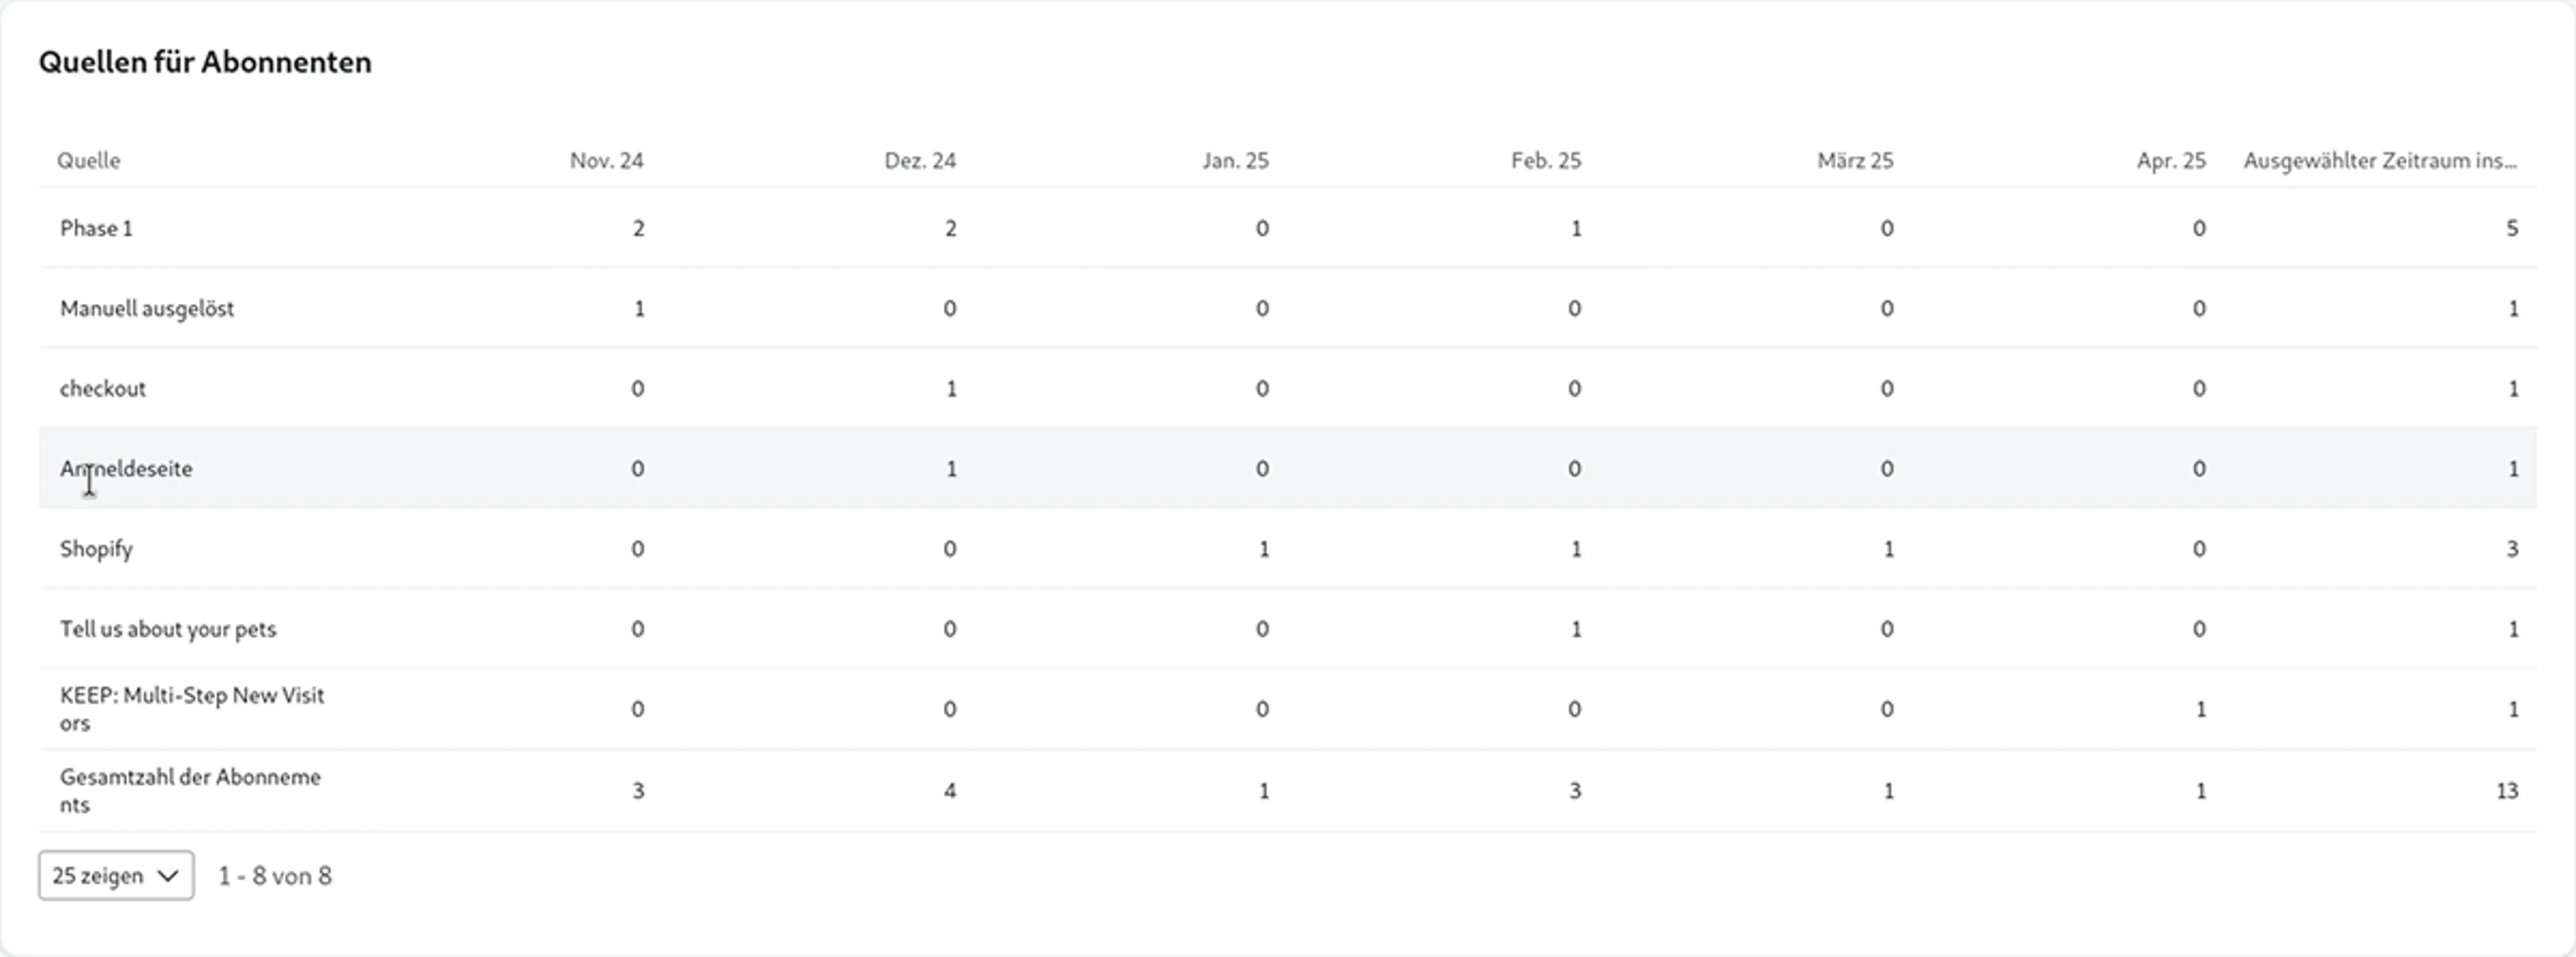Click the 'Quellen für Abonnenten' heading
2576x957 pixels.
pyautogui.click(x=205, y=62)
